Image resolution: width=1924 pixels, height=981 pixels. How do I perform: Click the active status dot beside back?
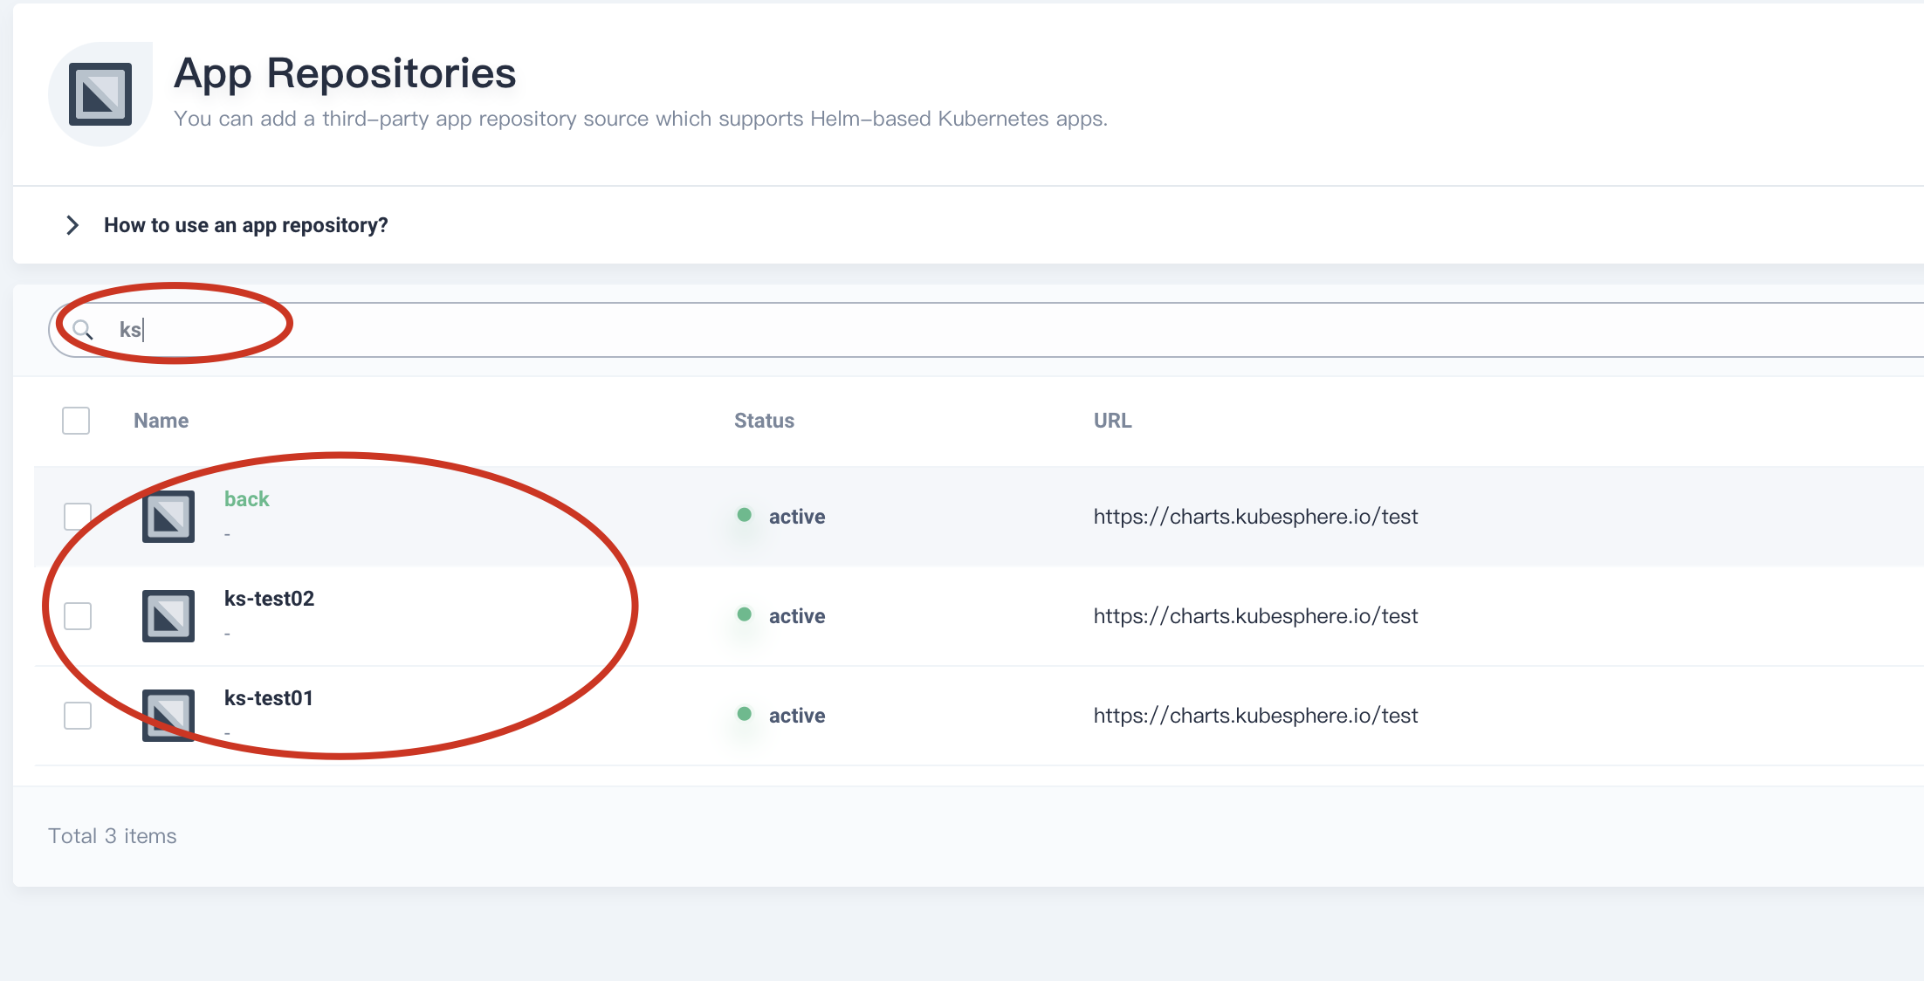[x=744, y=515]
